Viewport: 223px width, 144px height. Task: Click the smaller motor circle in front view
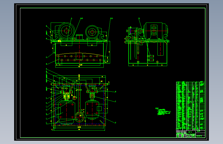pyautogui.click(x=92, y=32)
